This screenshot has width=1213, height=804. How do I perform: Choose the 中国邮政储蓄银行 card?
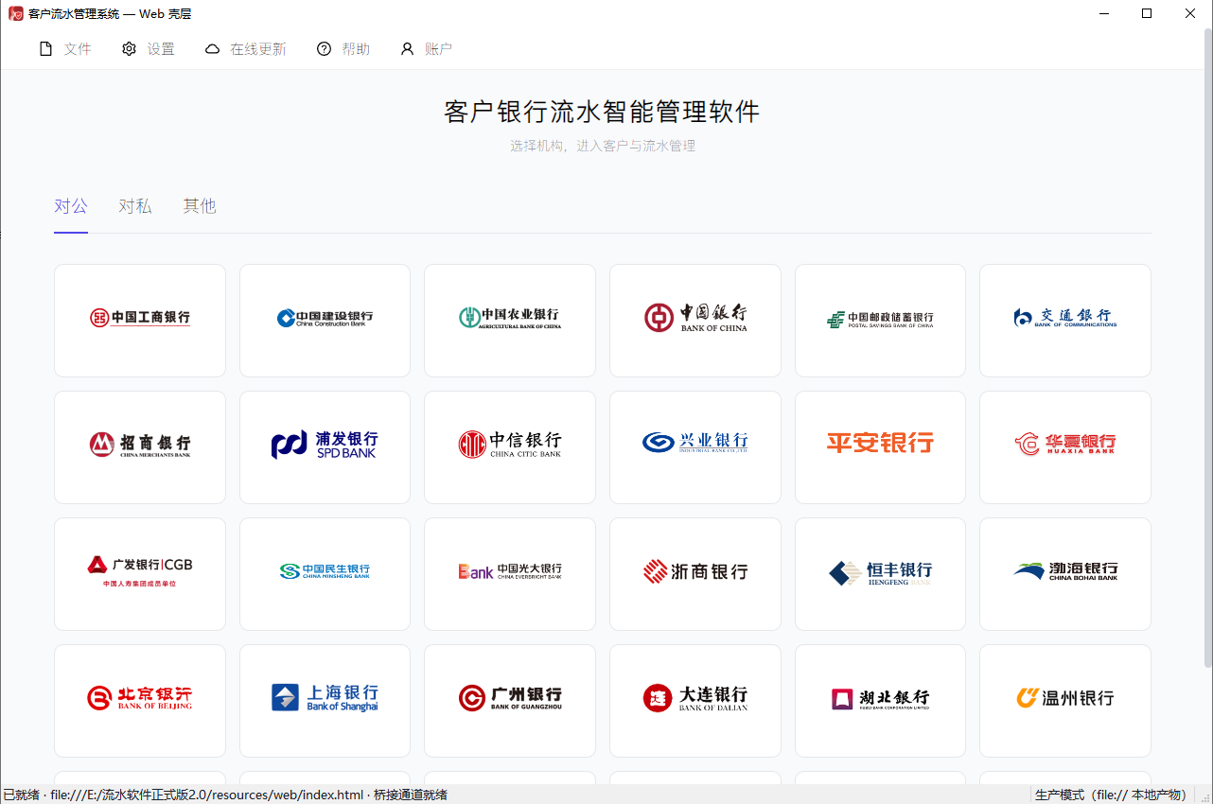point(880,321)
